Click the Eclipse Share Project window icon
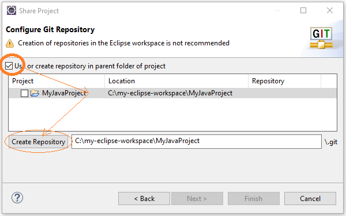346x216 pixels. pyautogui.click(x=12, y=10)
